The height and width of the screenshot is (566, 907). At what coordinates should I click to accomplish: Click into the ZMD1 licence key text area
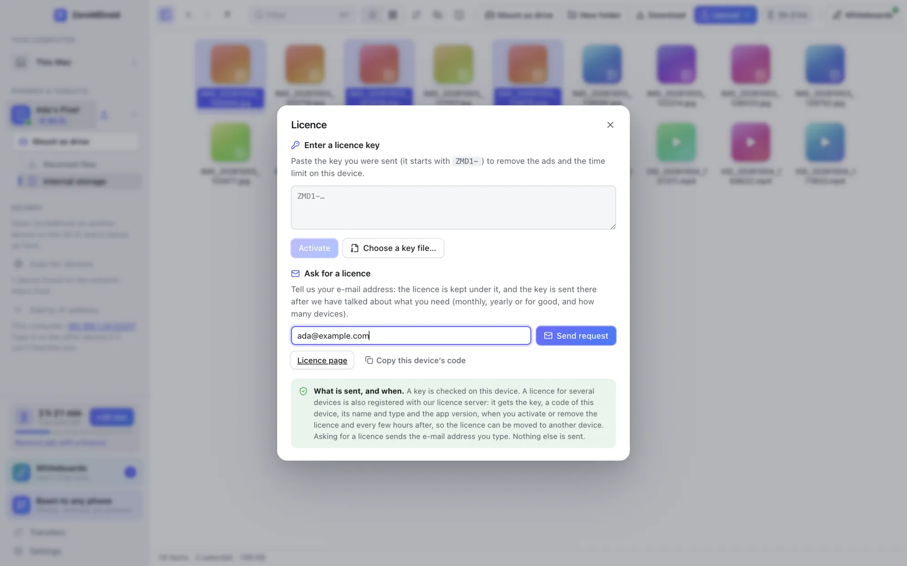(453, 207)
